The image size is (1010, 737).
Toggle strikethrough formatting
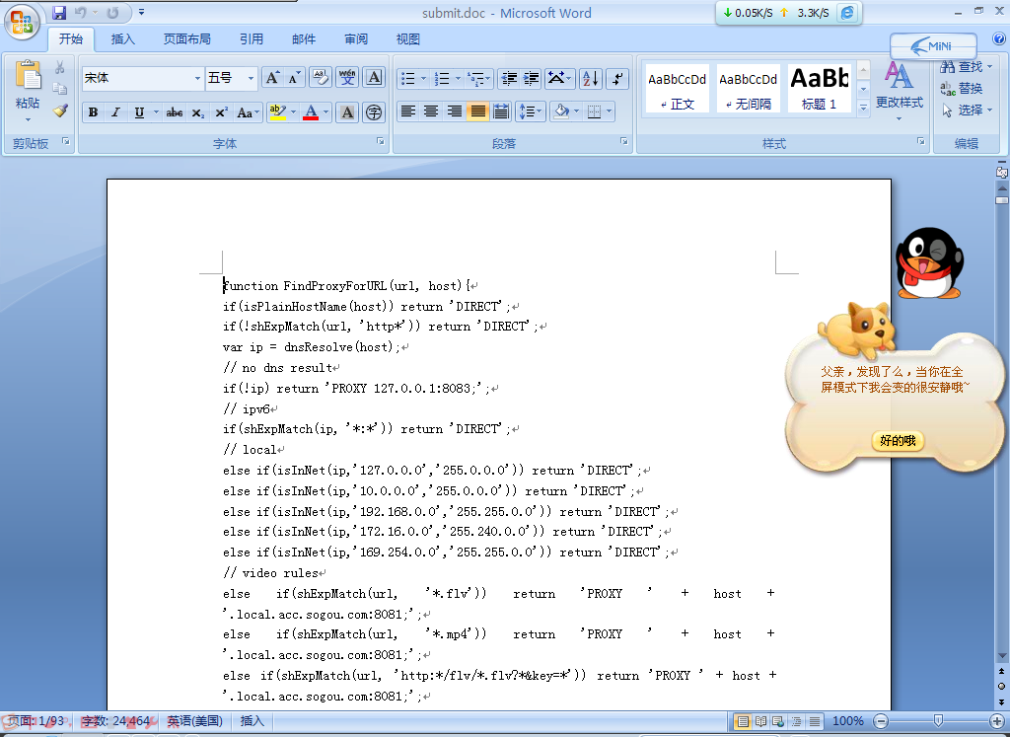(174, 111)
